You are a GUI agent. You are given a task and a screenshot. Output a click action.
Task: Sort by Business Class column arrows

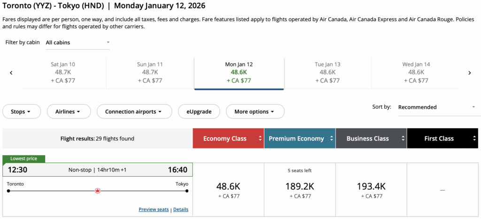403,139
